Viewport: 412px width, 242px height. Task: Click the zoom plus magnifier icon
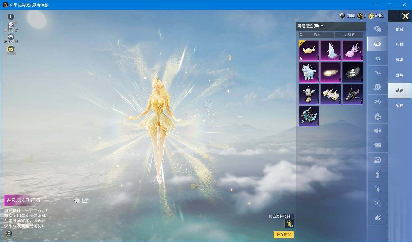(9, 234)
